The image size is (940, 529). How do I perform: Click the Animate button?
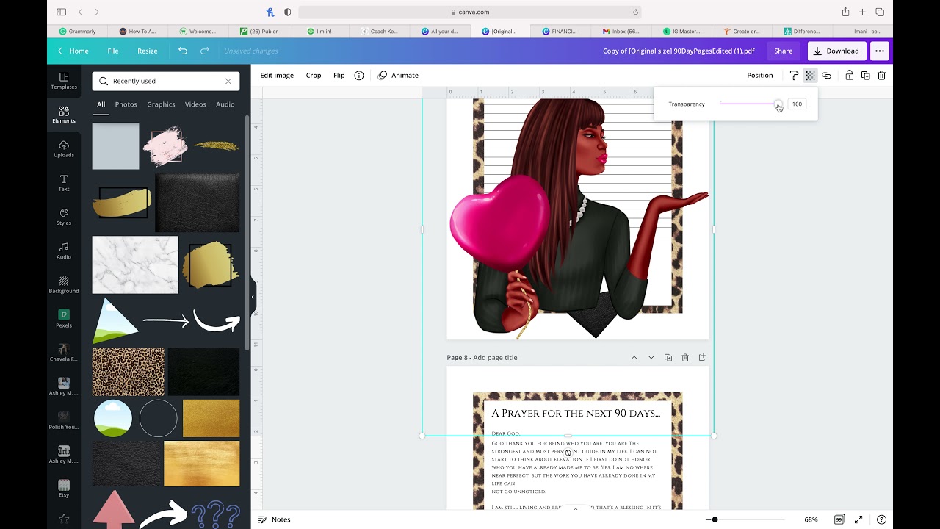pyautogui.click(x=398, y=75)
